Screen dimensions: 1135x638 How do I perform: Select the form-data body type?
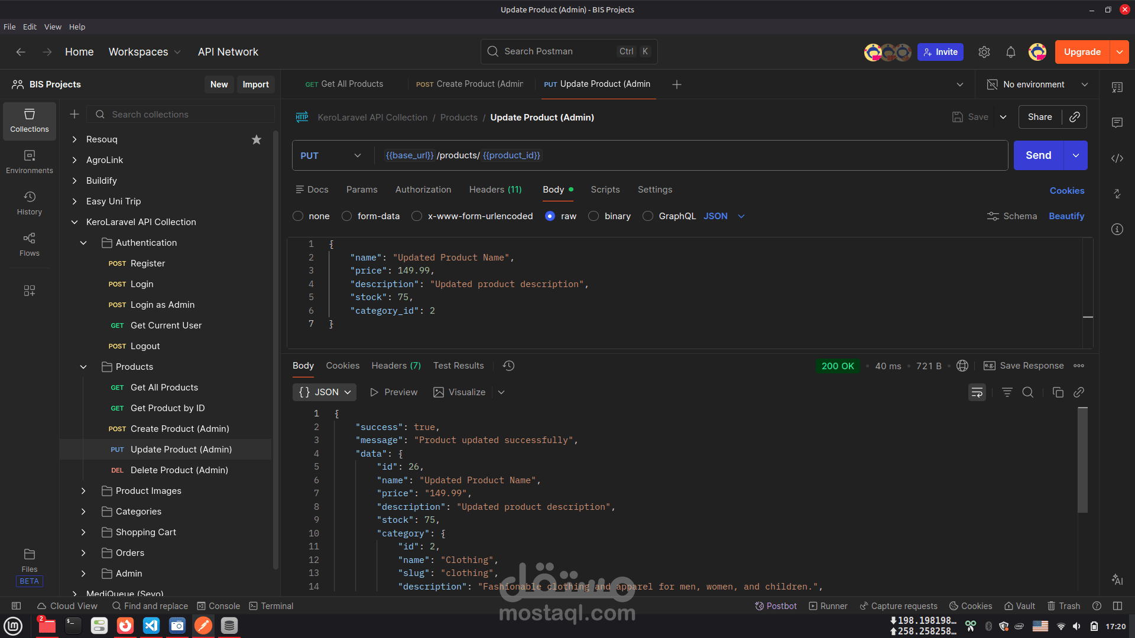[347, 216]
